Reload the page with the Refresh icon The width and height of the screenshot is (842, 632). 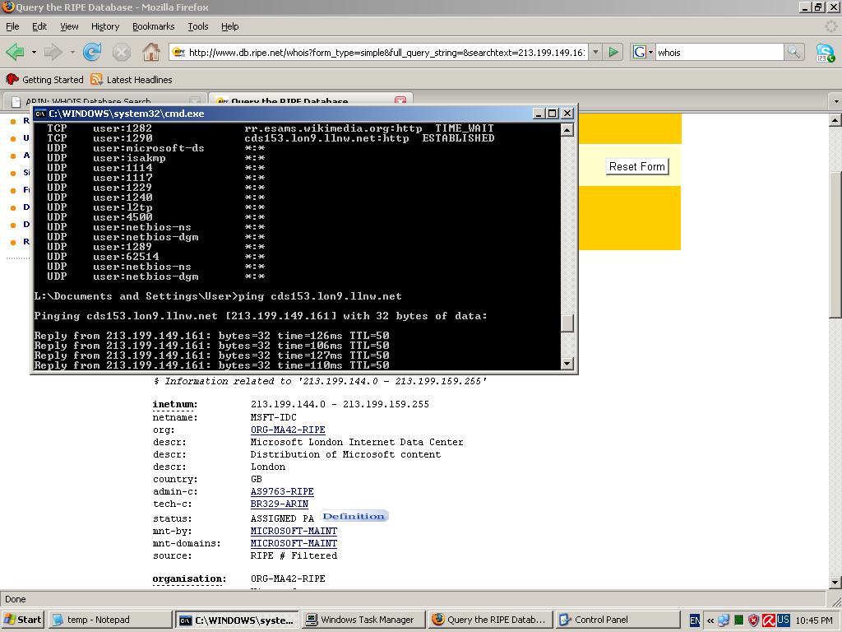[x=92, y=52]
